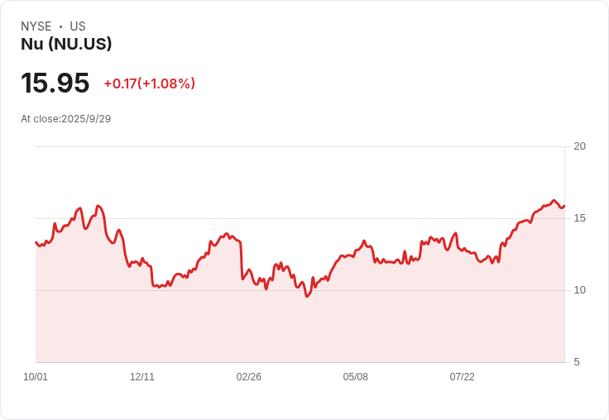Click the 10 value on the price axis
This screenshot has height=420, width=609.
[579, 290]
